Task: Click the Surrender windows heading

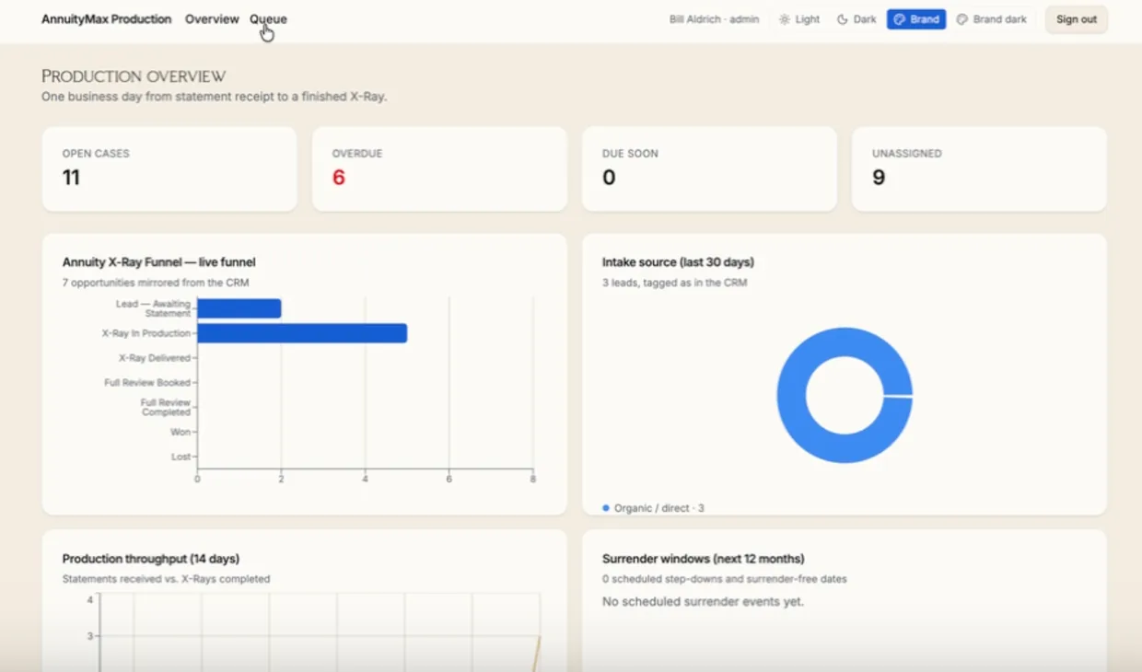Action: click(703, 559)
